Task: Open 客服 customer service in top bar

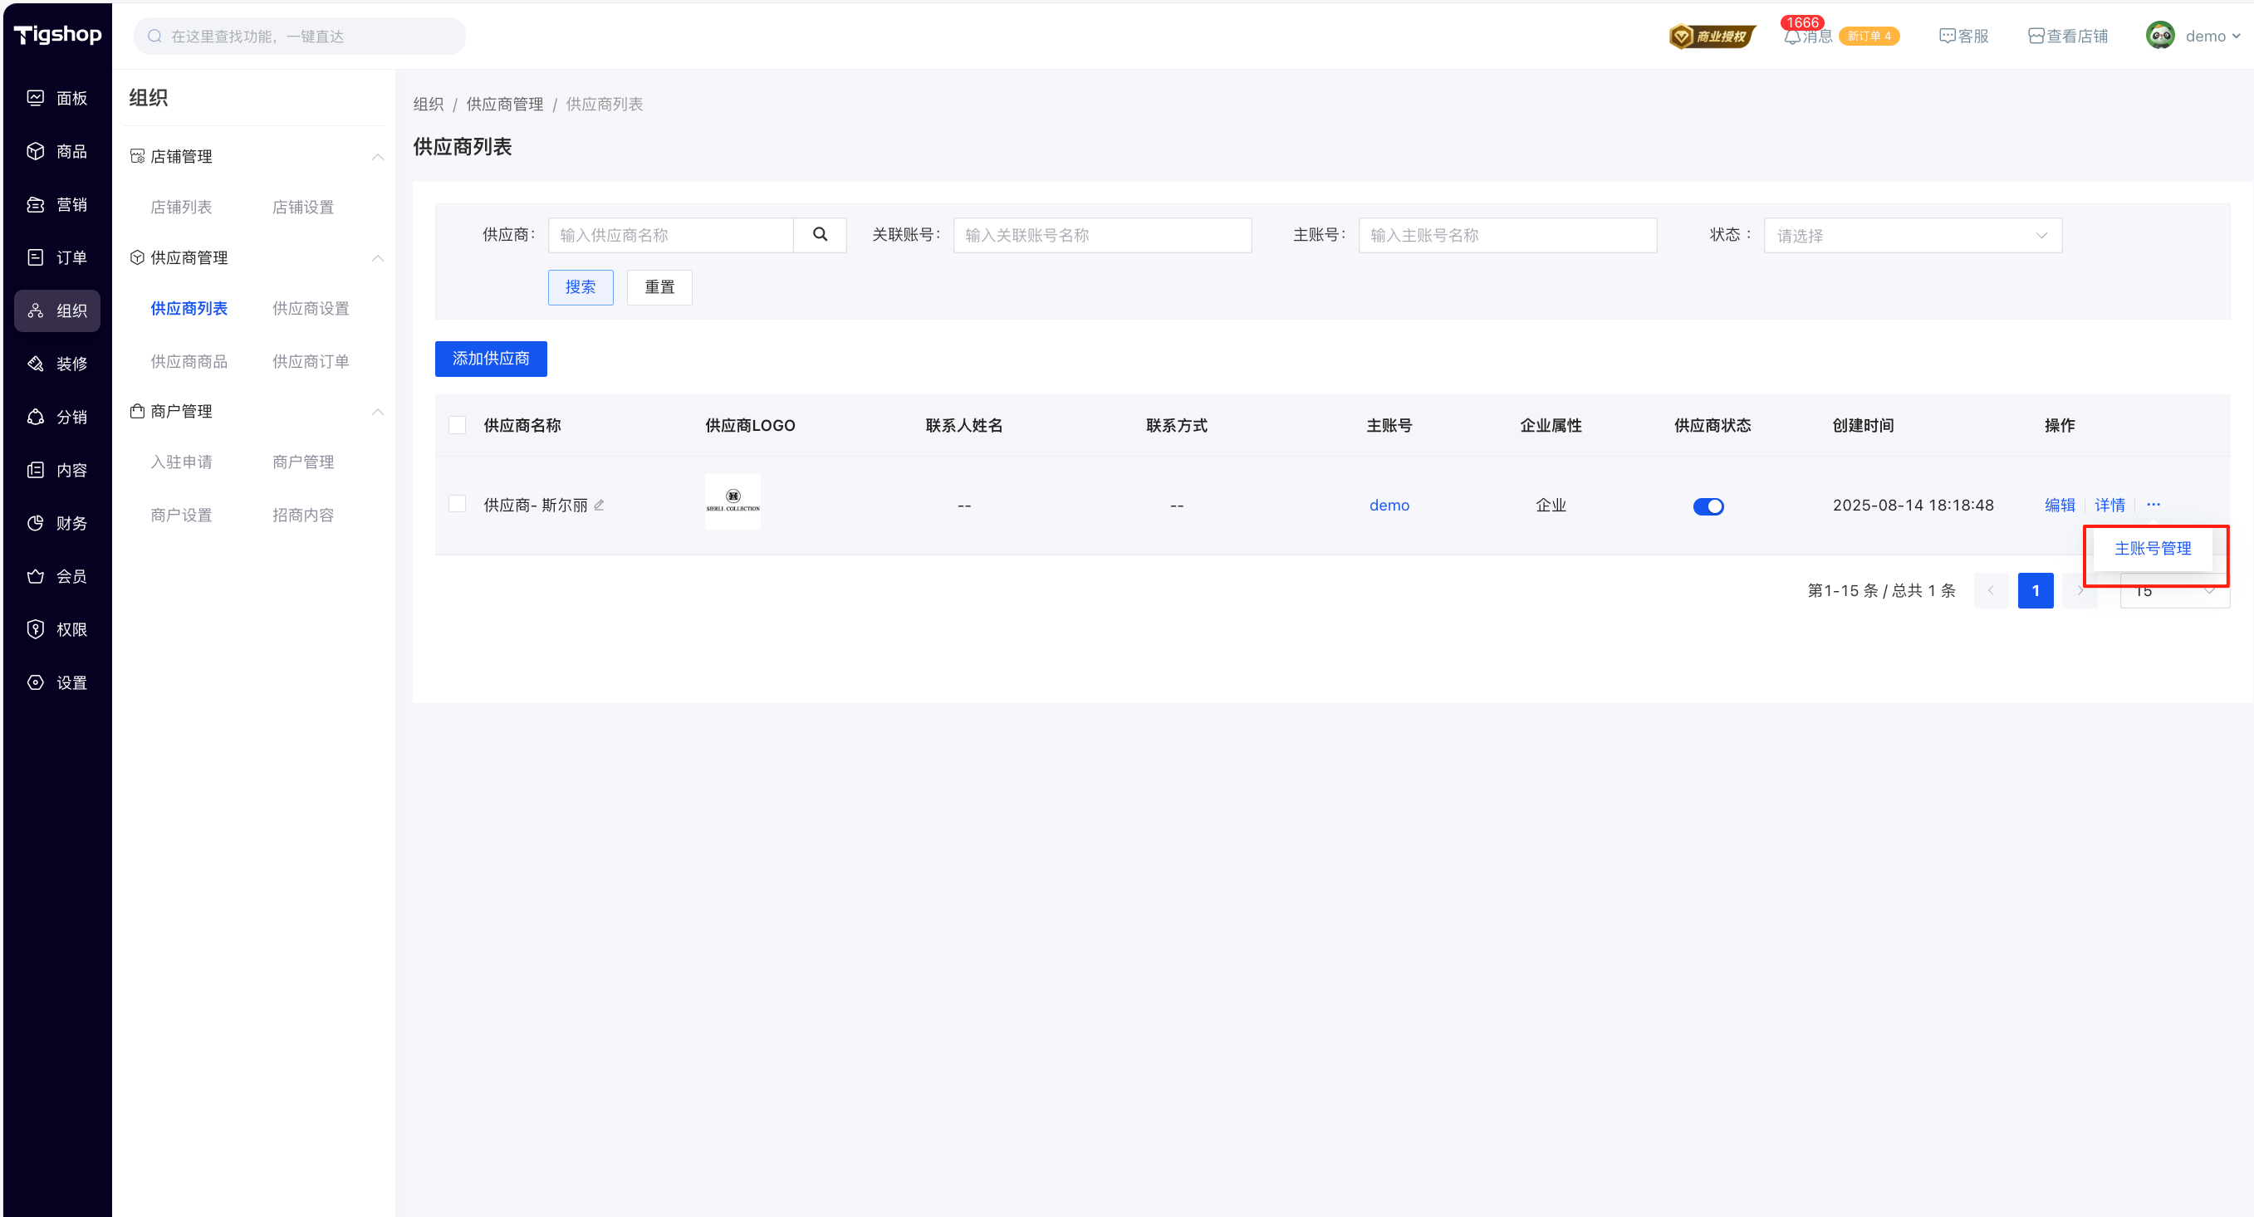Action: (1963, 36)
